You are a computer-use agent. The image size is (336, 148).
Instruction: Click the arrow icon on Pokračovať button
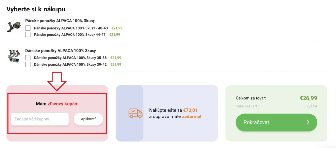coord(308,122)
